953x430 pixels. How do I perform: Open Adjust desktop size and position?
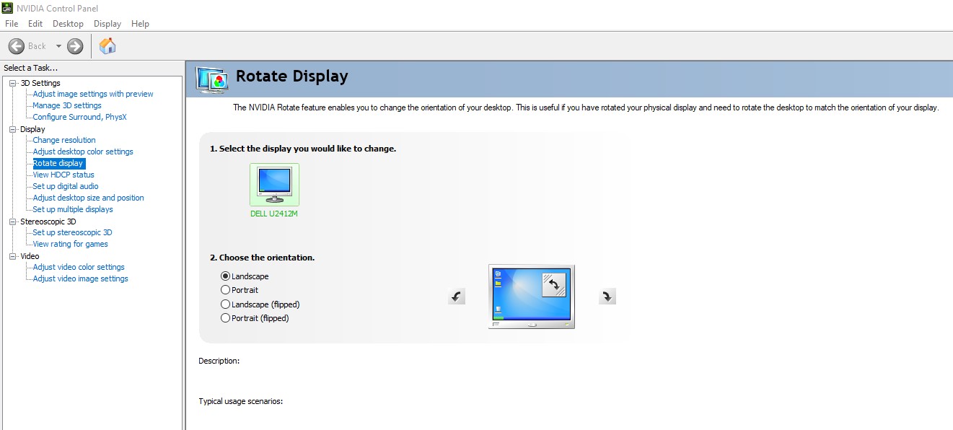tap(88, 198)
